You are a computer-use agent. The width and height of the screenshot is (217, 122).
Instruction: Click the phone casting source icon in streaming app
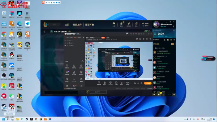pos(110,83)
